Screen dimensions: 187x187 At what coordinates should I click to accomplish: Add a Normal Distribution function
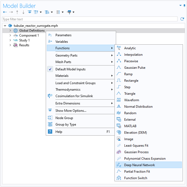tap(149, 107)
